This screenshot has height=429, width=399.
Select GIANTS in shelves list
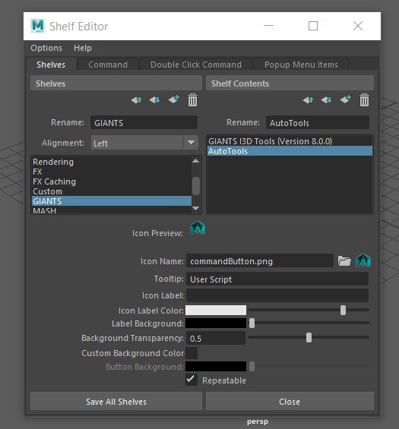112,200
